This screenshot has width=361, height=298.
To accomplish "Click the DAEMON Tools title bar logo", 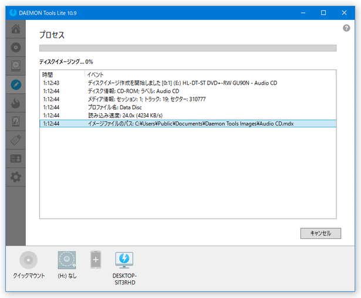I will 13,13.
